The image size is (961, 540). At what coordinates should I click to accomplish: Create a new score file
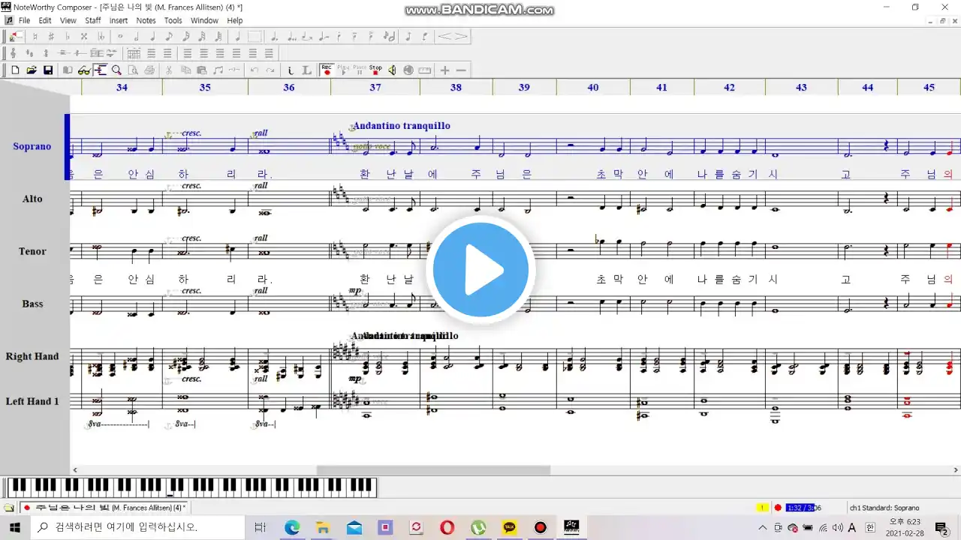15,70
